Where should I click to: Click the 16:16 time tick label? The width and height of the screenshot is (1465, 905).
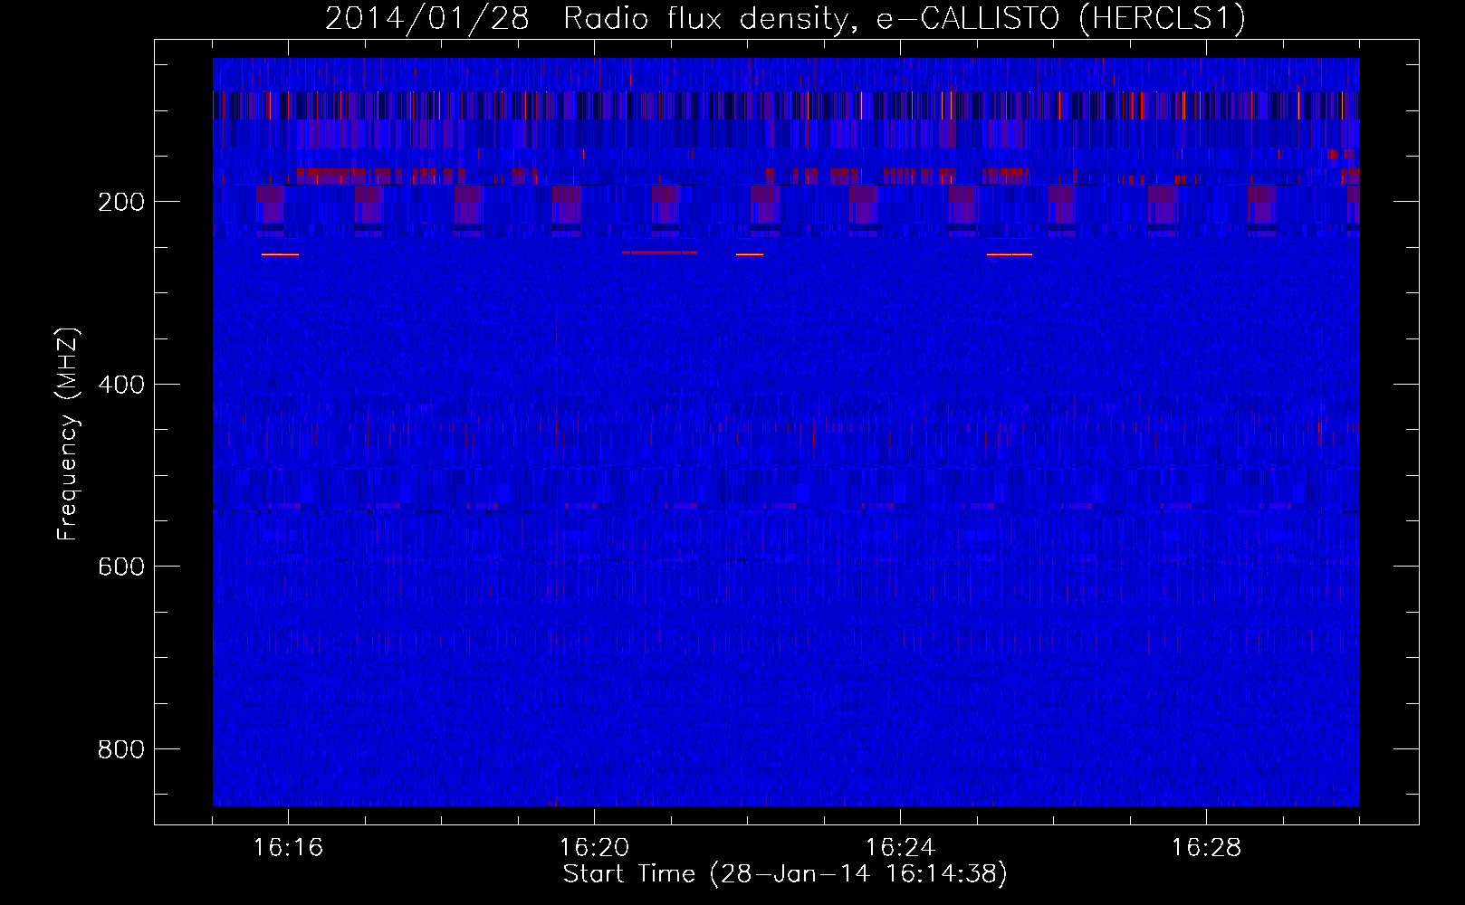(x=288, y=848)
